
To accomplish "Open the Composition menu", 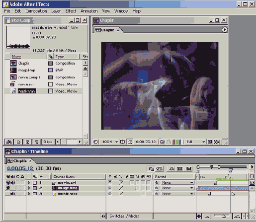I will (36, 11).
